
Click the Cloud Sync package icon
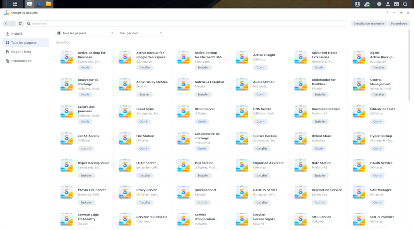pos(125,111)
